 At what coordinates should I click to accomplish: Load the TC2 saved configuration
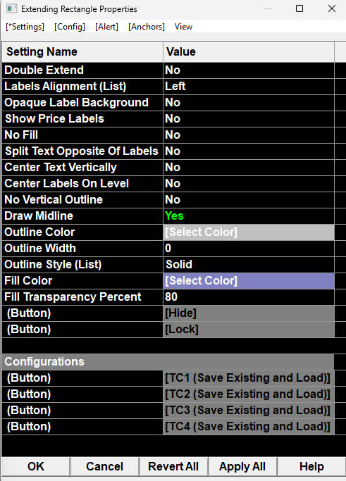(249, 394)
